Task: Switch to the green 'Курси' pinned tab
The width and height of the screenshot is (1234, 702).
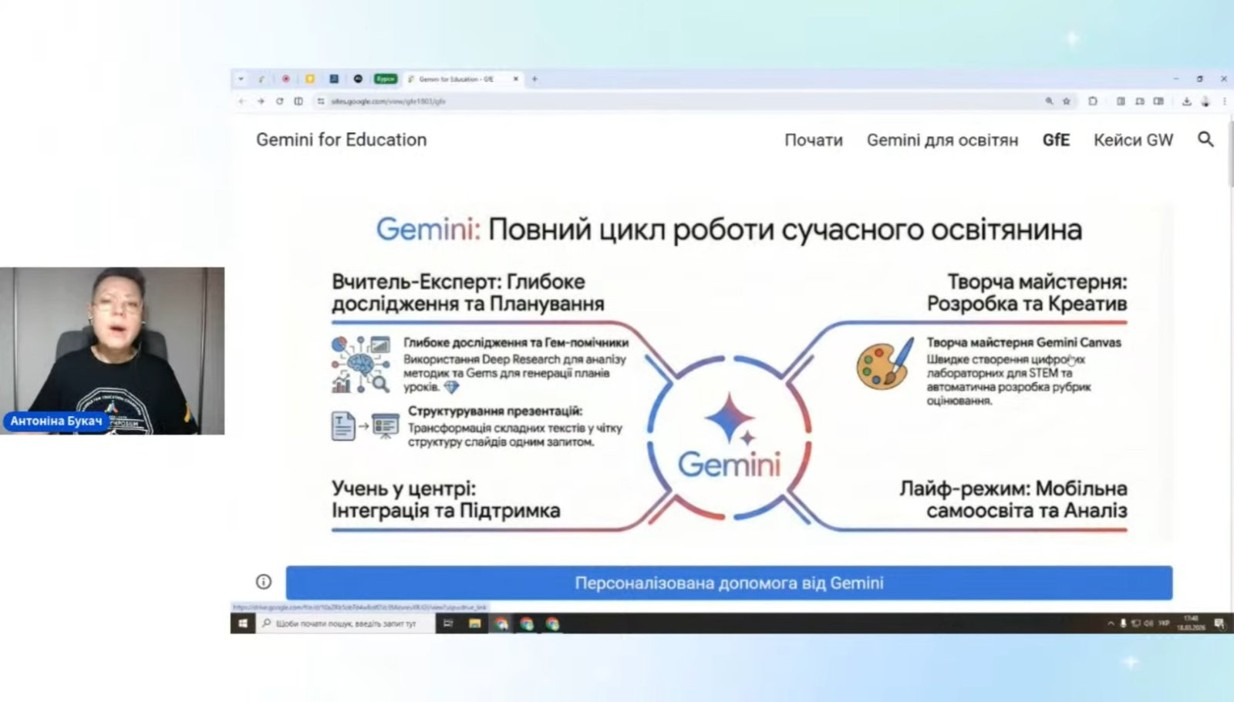Action: tap(385, 79)
